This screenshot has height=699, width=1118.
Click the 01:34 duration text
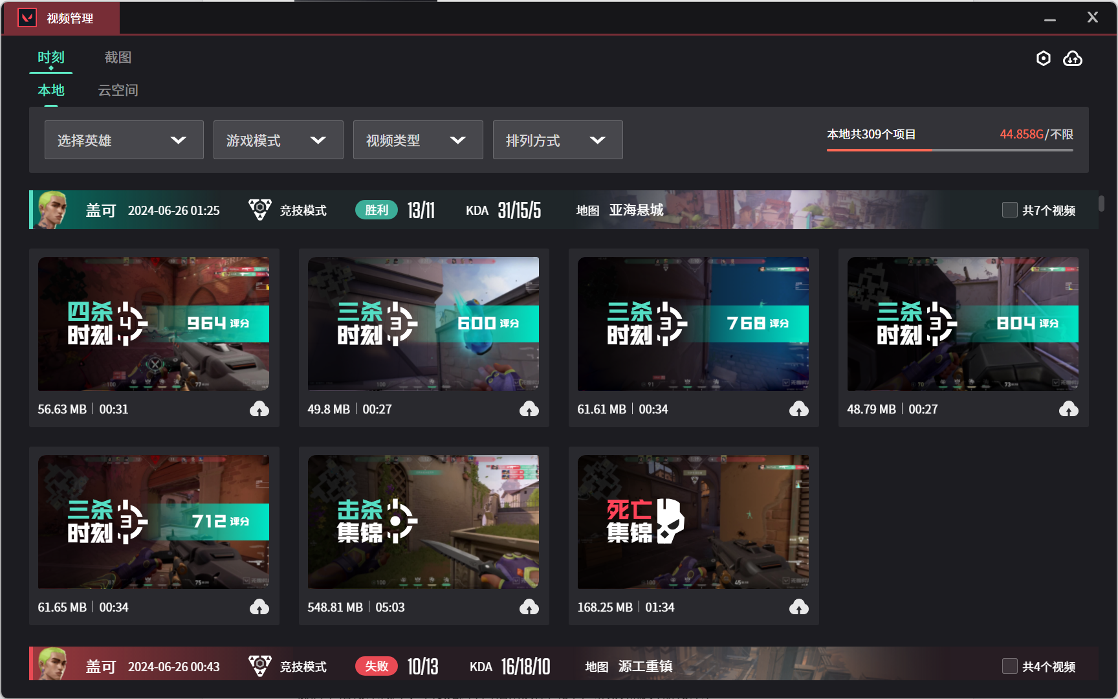(x=659, y=607)
